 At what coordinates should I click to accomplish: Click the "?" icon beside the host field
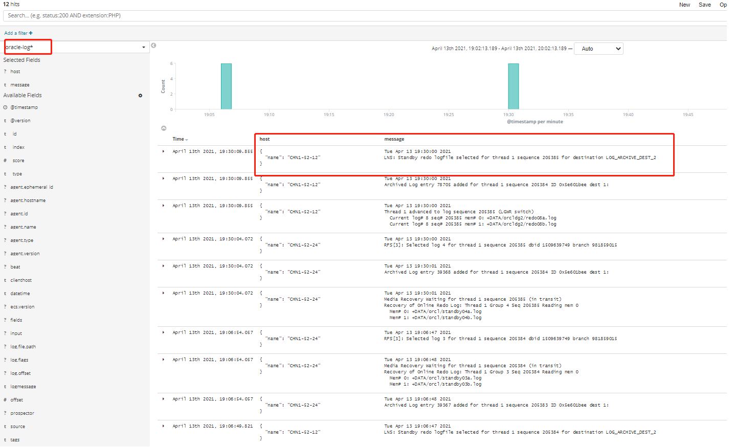(x=6, y=71)
